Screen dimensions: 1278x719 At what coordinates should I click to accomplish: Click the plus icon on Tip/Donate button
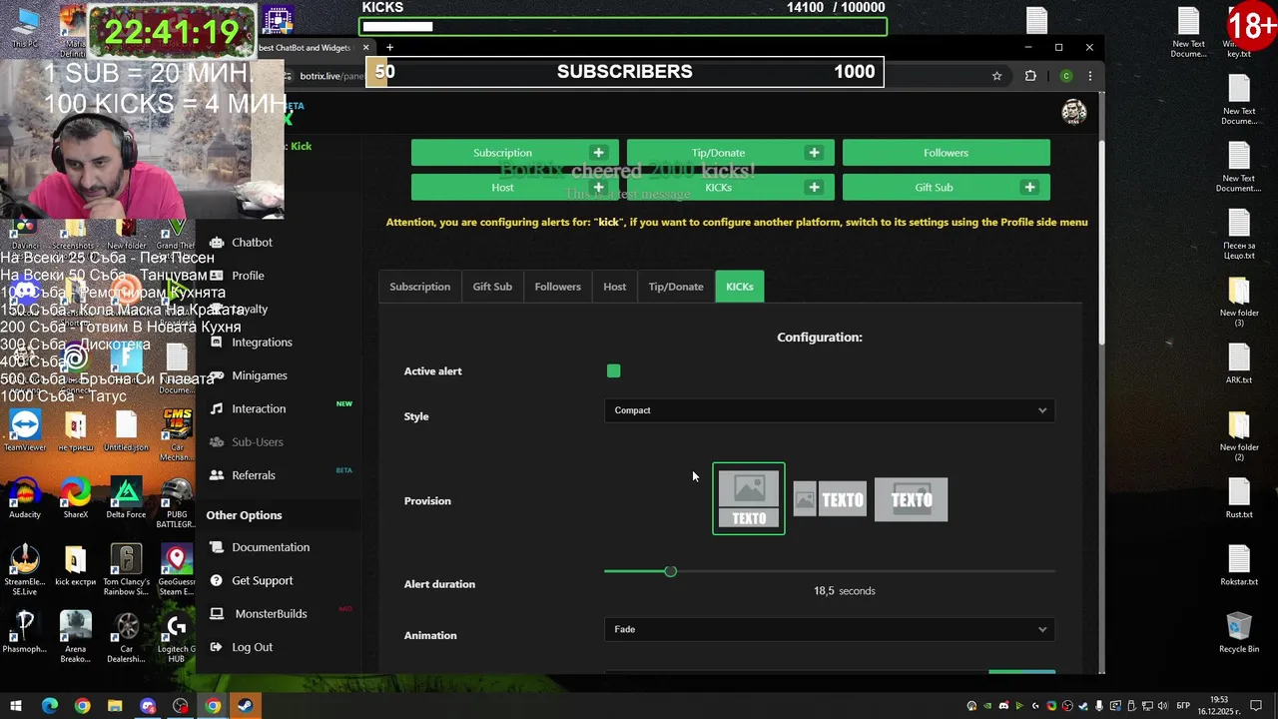pos(814,153)
